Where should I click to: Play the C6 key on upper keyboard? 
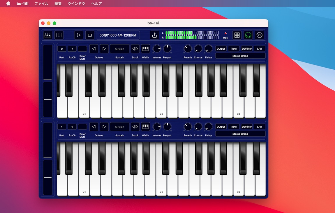(x=238, y=106)
